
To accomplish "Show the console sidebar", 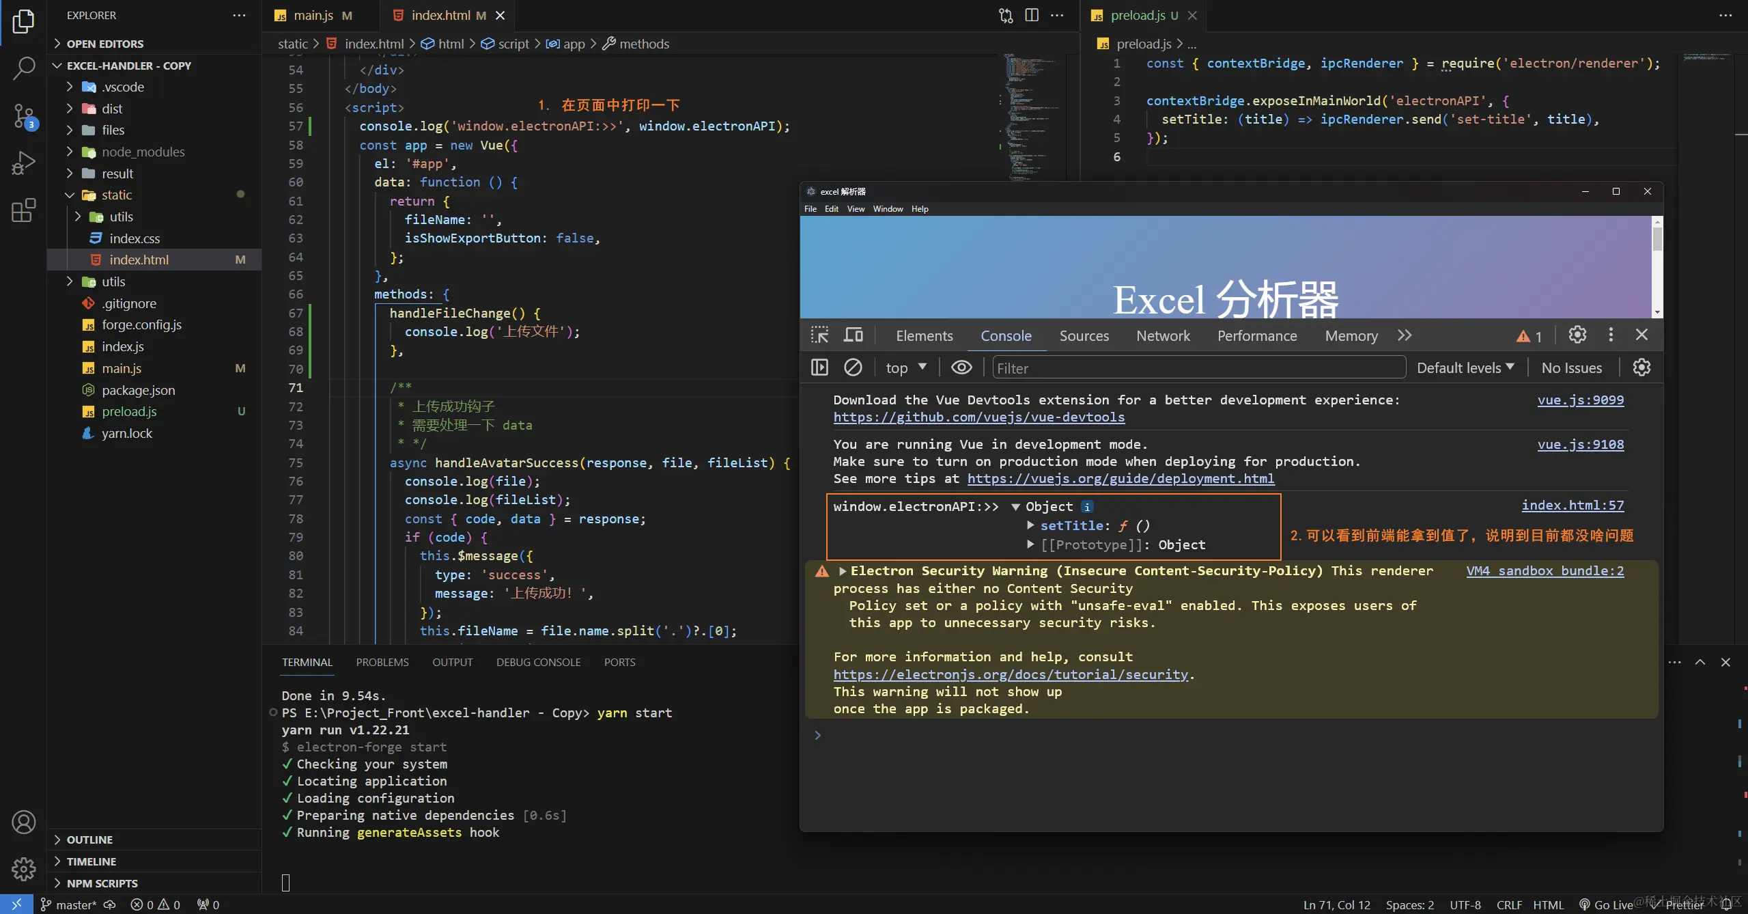I will coord(819,368).
